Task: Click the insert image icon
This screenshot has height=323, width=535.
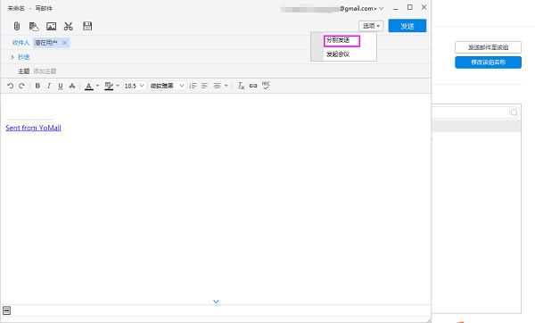Action: tap(51, 26)
